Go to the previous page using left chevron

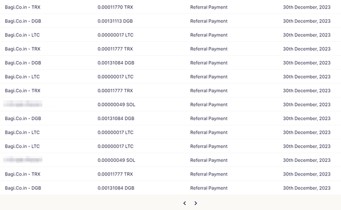pyautogui.click(x=185, y=203)
